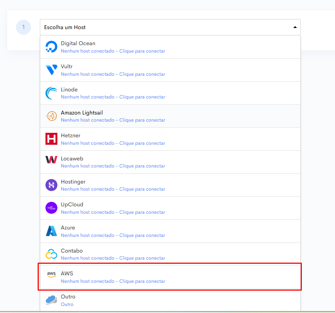Choose Amazon Lightsail host option
The height and width of the screenshot is (313, 335).
[170, 116]
